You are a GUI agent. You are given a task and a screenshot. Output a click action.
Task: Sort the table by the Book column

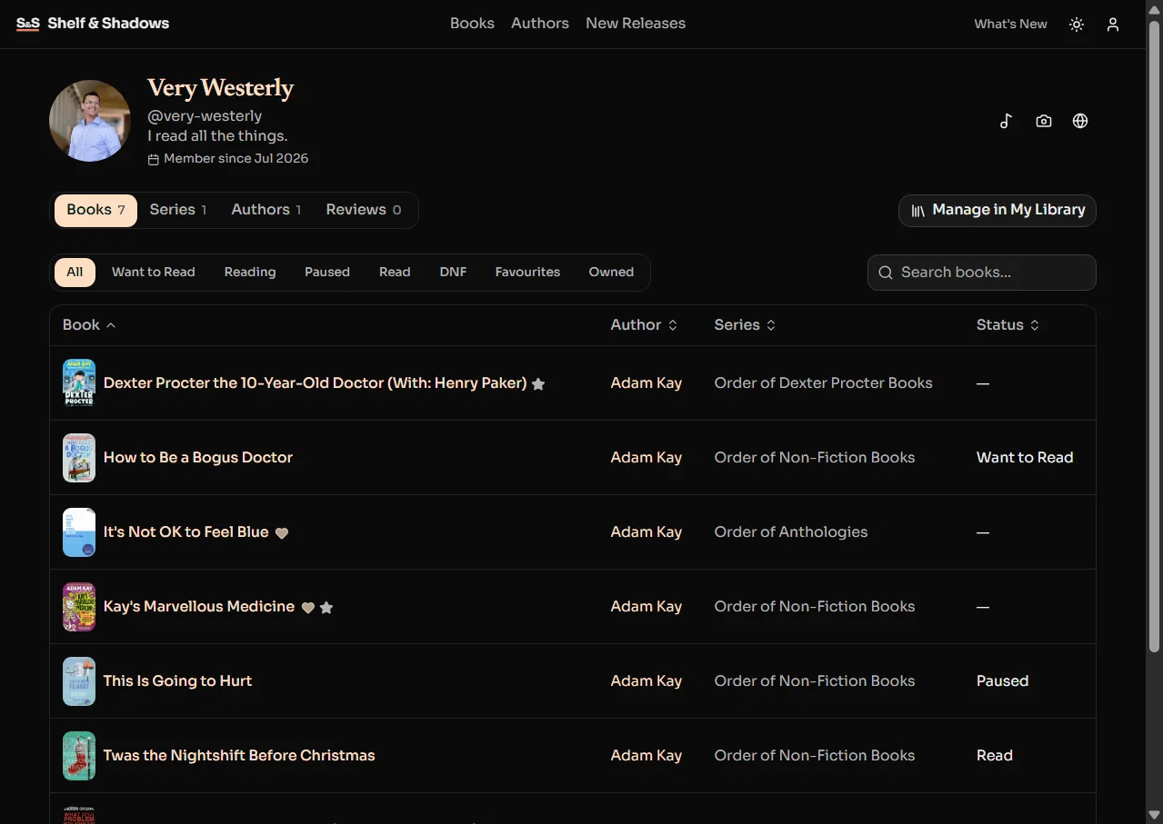click(x=89, y=325)
